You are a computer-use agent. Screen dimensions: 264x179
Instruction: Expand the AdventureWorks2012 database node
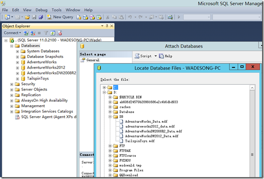18,68
